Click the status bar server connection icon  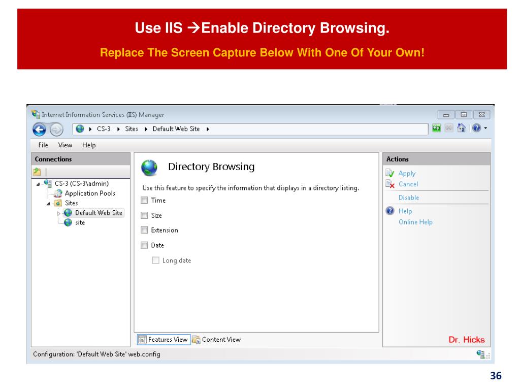coord(480,354)
